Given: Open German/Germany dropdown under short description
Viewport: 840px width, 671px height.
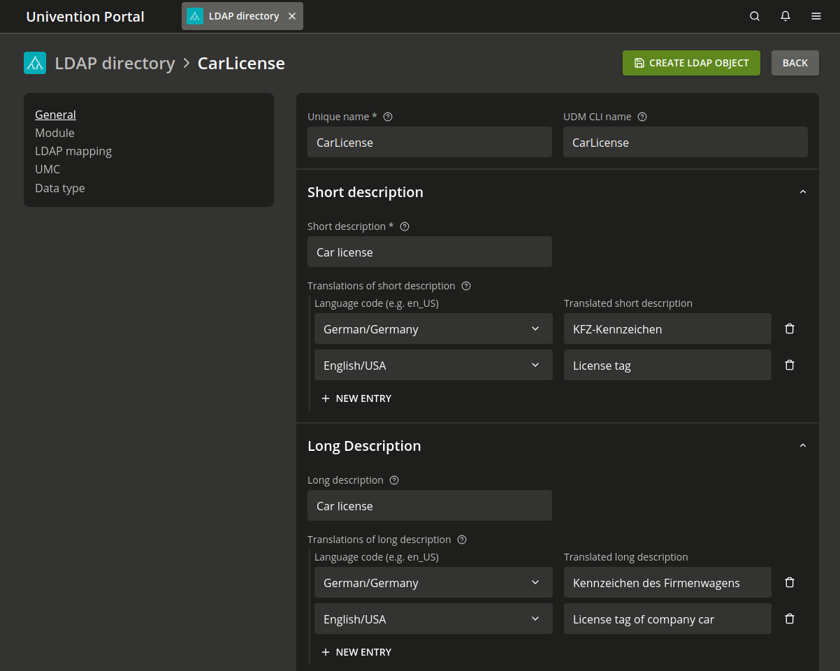Looking at the screenshot, I should (433, 329).
